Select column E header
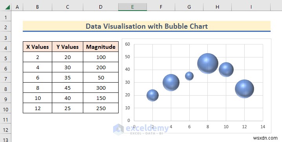The height and width of the screenshot is (142, 282). pos(132,7)
